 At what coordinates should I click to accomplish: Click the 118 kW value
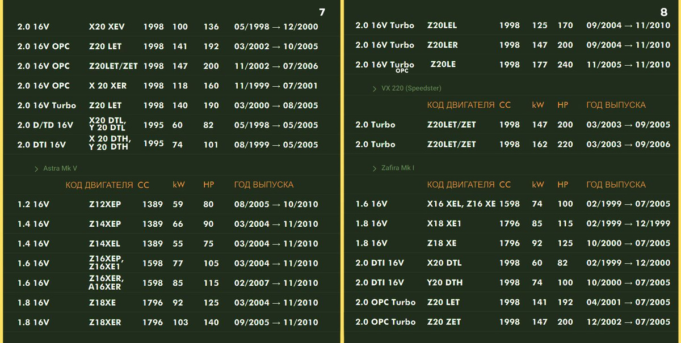click(180, 86)
